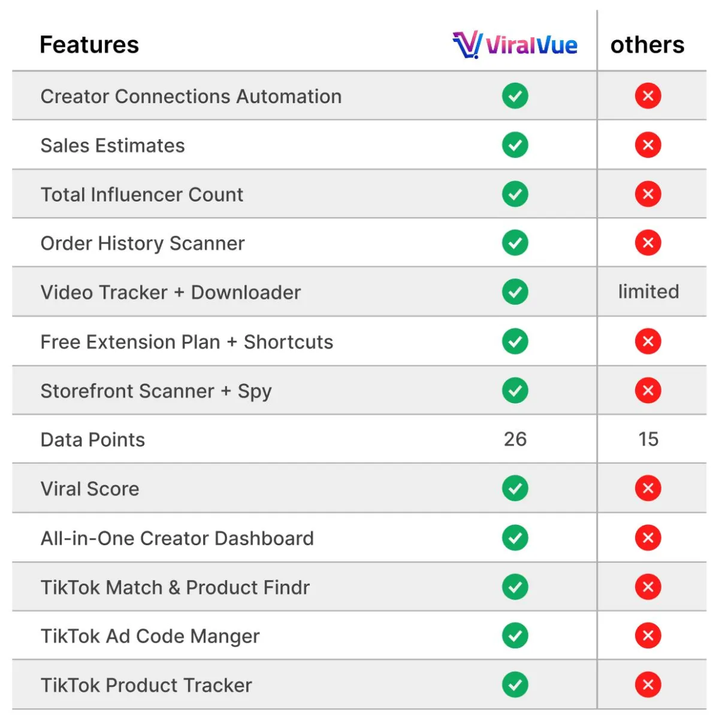This screenshot has height=727, width=719.
Task: Click the Viral Score feature label
Action: [x=90, y=489]
